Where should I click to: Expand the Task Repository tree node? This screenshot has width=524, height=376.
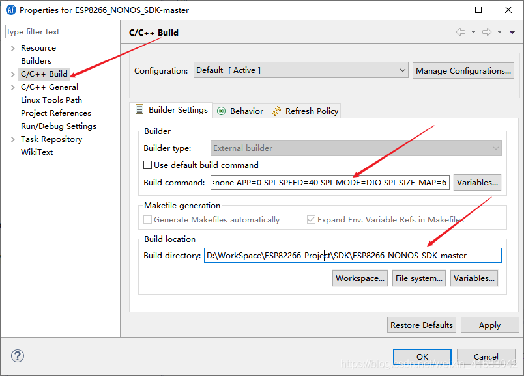[x=12, y=139]
